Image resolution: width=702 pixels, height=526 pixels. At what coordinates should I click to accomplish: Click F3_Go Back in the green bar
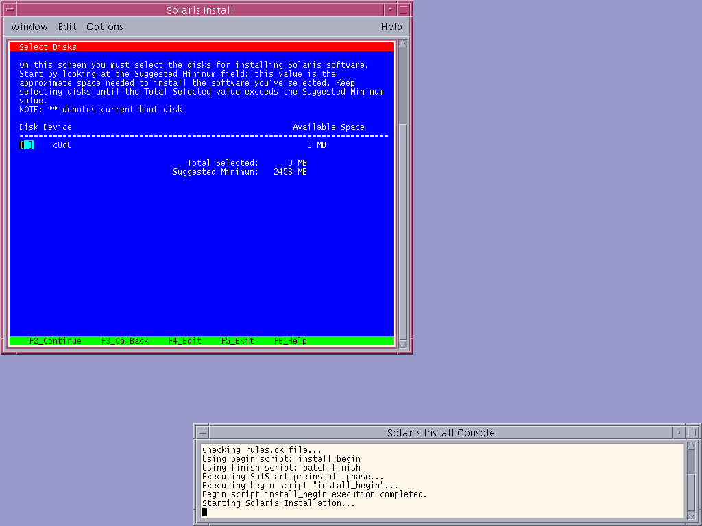(x=125, y=341)
